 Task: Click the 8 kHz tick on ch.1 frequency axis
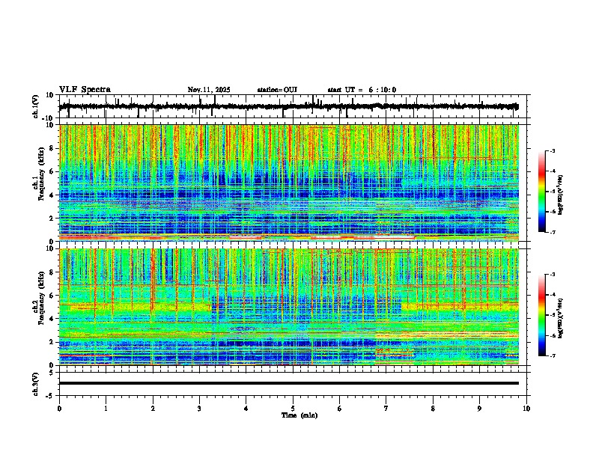coord(52,148)
